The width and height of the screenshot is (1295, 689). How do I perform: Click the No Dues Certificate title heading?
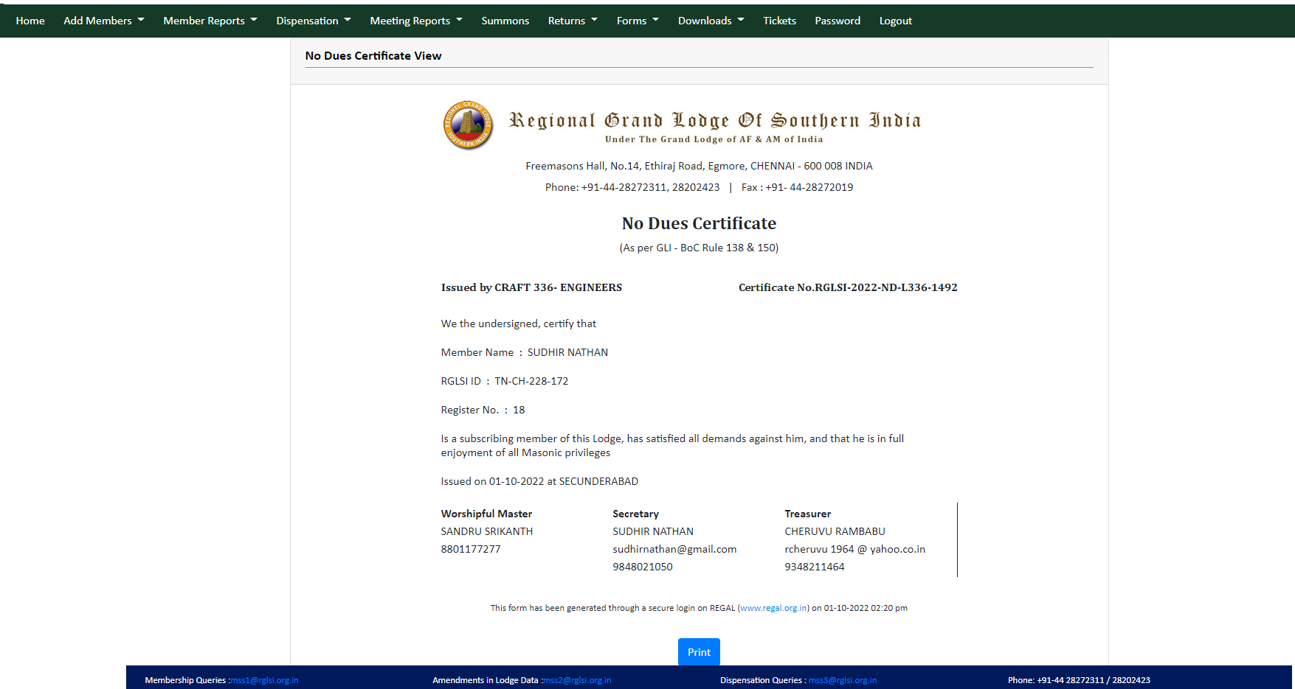(x=699, y=223)
